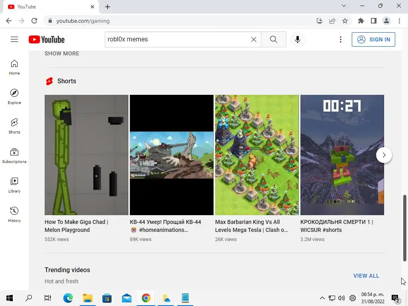Click '552K views' text
Screen dimensions: 408x306
(x=57, y=239)
